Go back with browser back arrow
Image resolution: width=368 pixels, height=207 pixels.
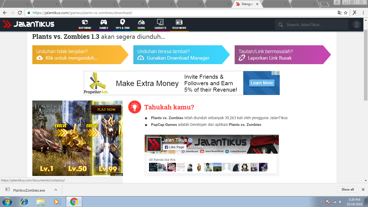tap(5, 13)
